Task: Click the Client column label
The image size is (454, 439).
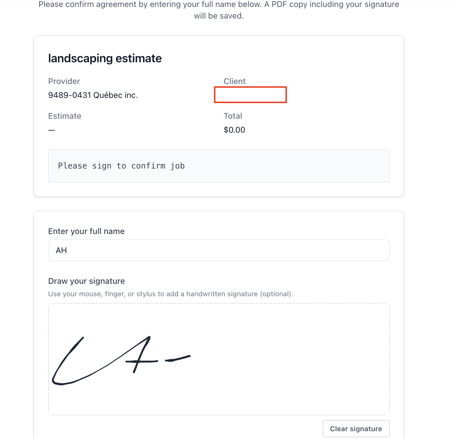Action: (x=234, y=81)
